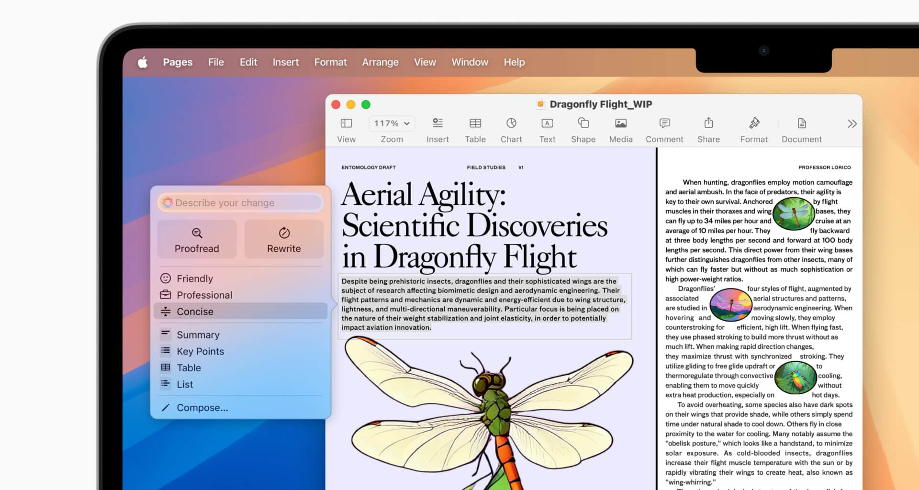919x490 pixels.
Task: Close the Dragonfly Flight_WIP window
Action: [x=336, y=104]
